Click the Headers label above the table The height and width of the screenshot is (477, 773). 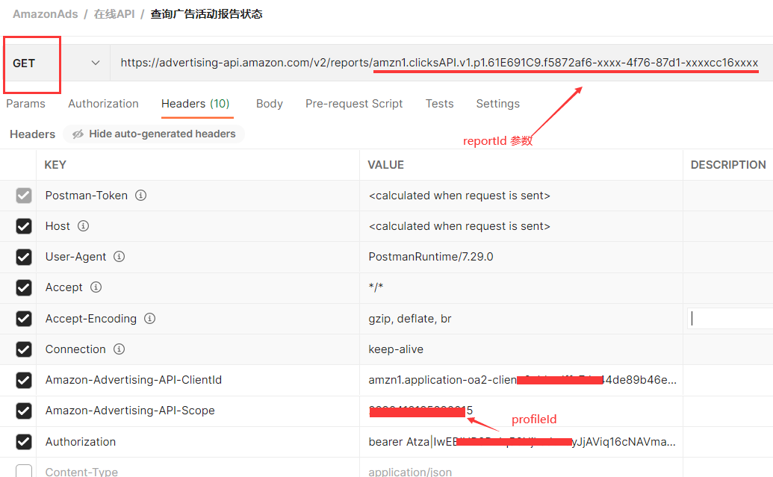33,134
